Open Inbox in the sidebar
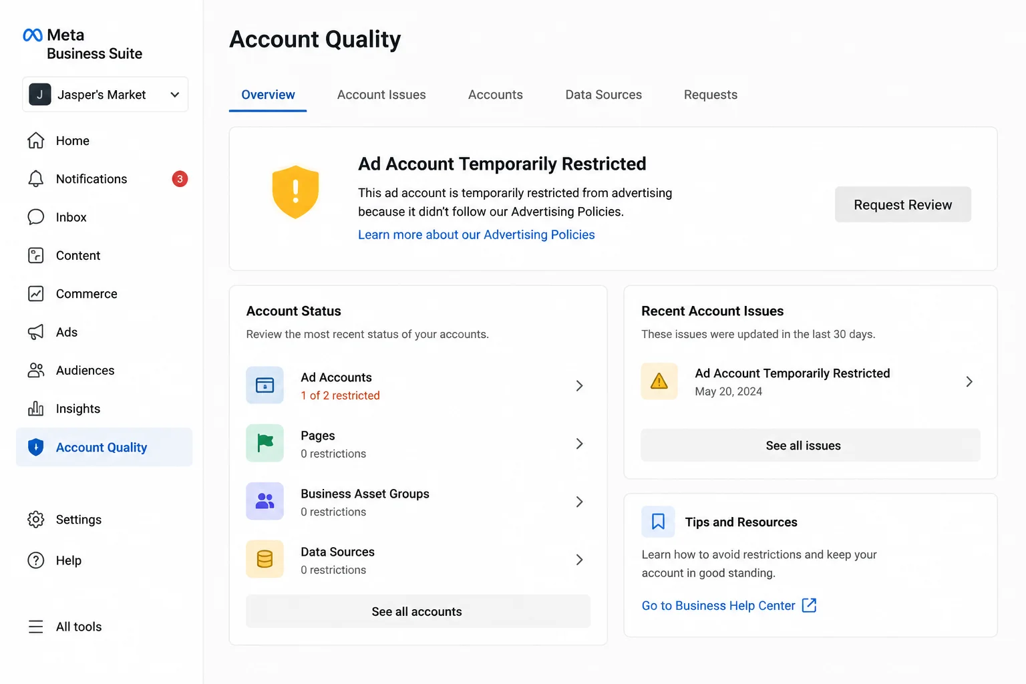This screenshot has height=684, width=1026. (x=104, y=217)
